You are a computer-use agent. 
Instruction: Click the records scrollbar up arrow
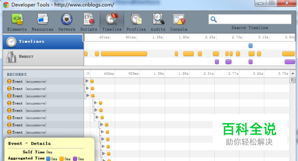point(293,73)
